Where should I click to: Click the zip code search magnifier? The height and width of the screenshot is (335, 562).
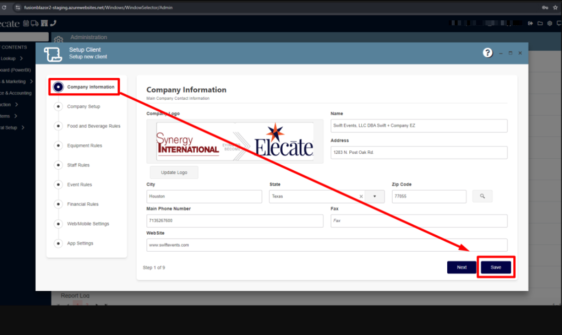482,197
